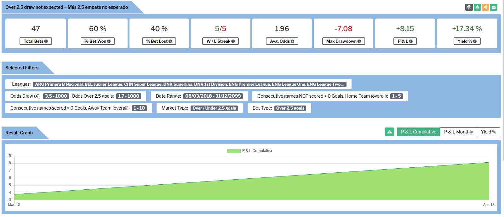Viewport: 504px width, 217px height.
Task: Click the away team scored 1 - 10 badge
Action: (x=139, y=108)
